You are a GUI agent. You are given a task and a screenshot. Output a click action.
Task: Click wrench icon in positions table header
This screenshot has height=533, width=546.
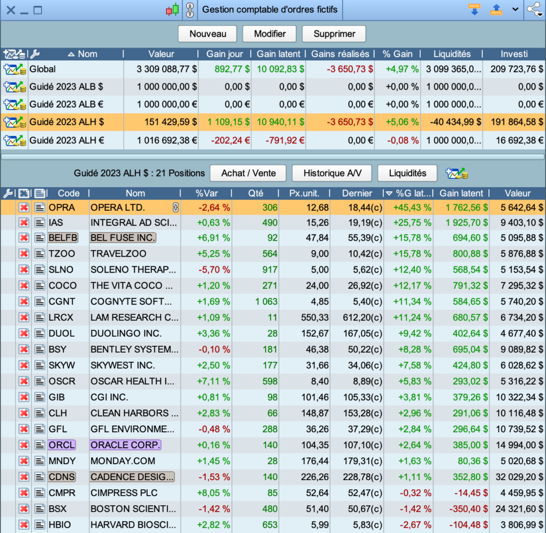7,193
